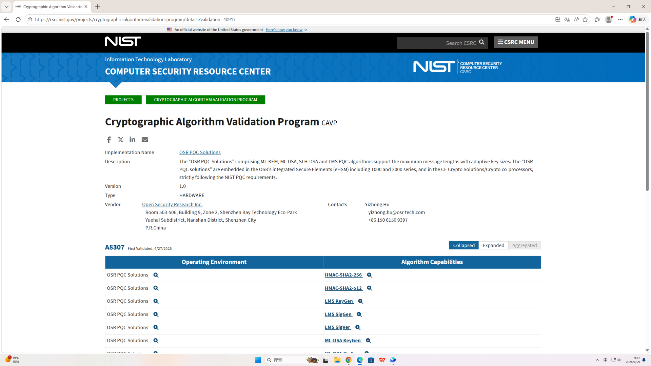Open the taskbar clock and date
The image size is (651, 366).
point(633,360)
